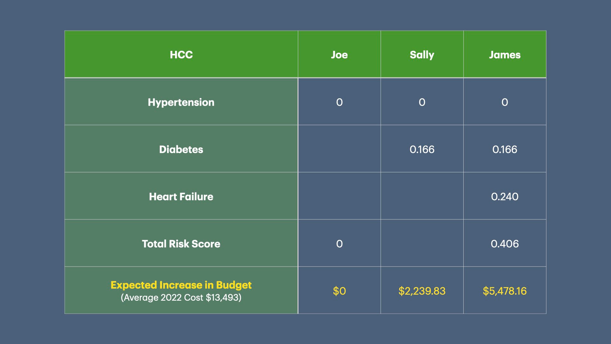The height and width of the screenshot is (344, 611).
Task: Select James's Hypertension value 0
Action: [505, 102]
